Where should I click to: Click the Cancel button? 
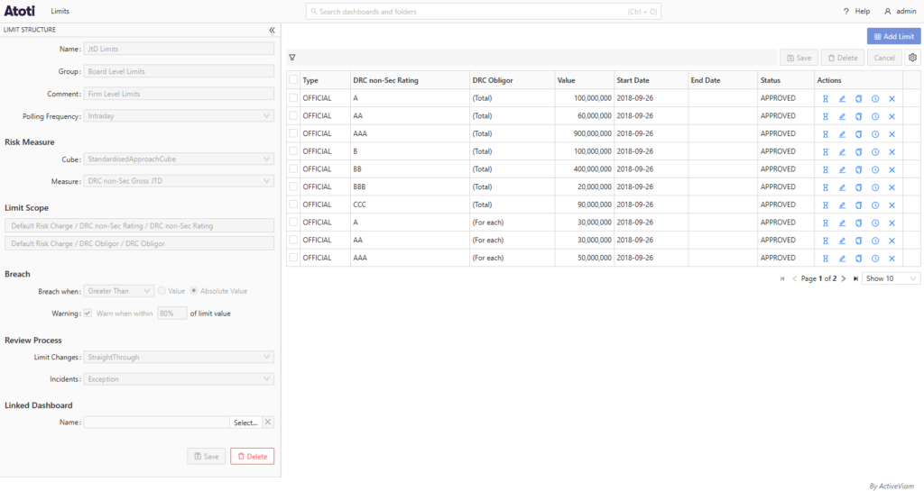coord(884,58)
